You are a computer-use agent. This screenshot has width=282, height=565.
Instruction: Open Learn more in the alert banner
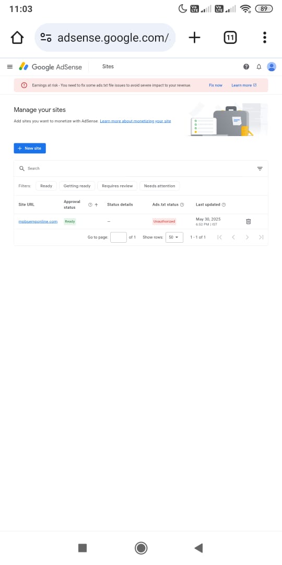[x=244, y=85]
